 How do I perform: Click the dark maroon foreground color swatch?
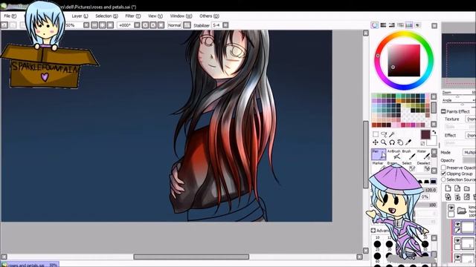click(425, 135)
